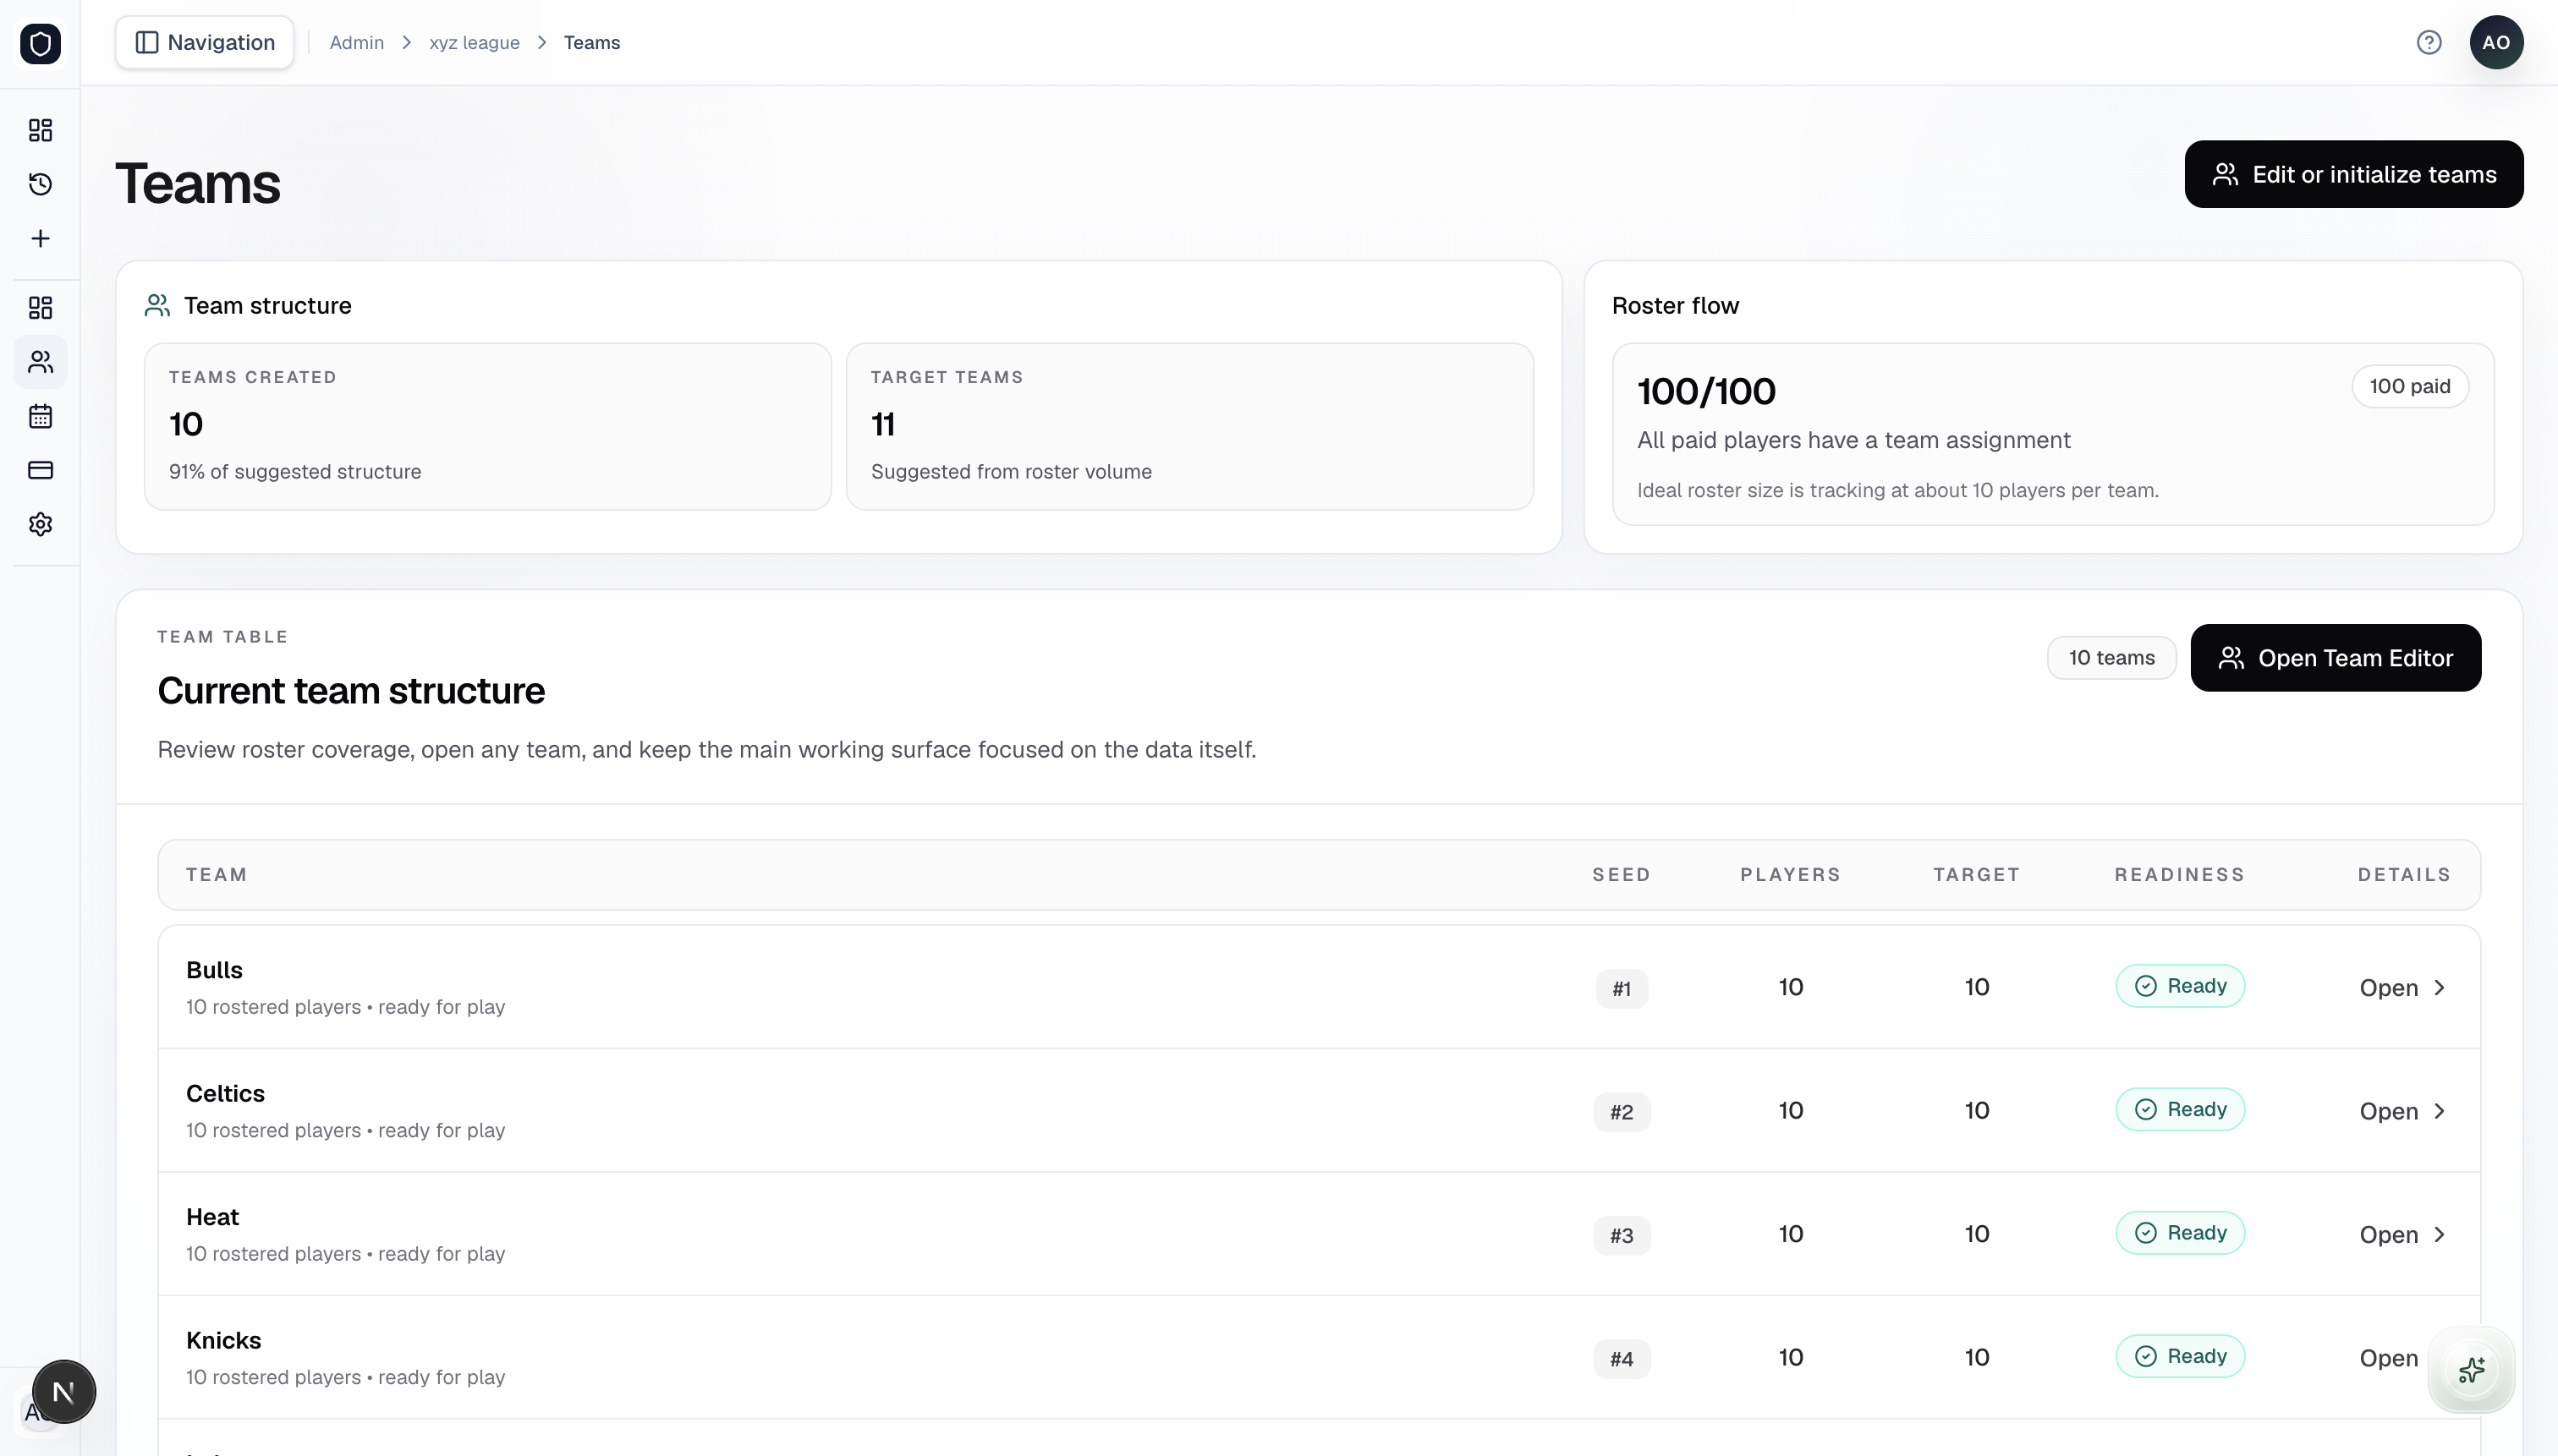Open the top dashboard grid icon

point(40,130)
